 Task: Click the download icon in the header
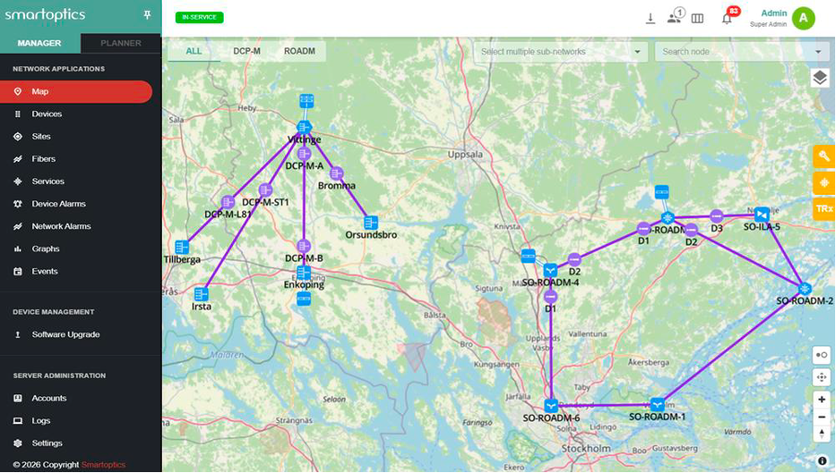(x=650, y=18)
